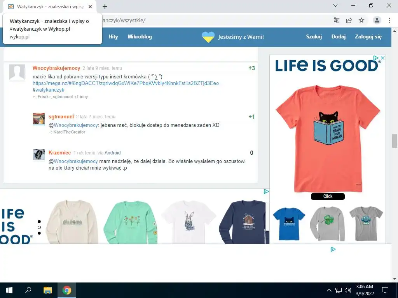Click the cream forest long-sleeve shirt
This screenshot has width=398, height=298.
click(72, 222)
